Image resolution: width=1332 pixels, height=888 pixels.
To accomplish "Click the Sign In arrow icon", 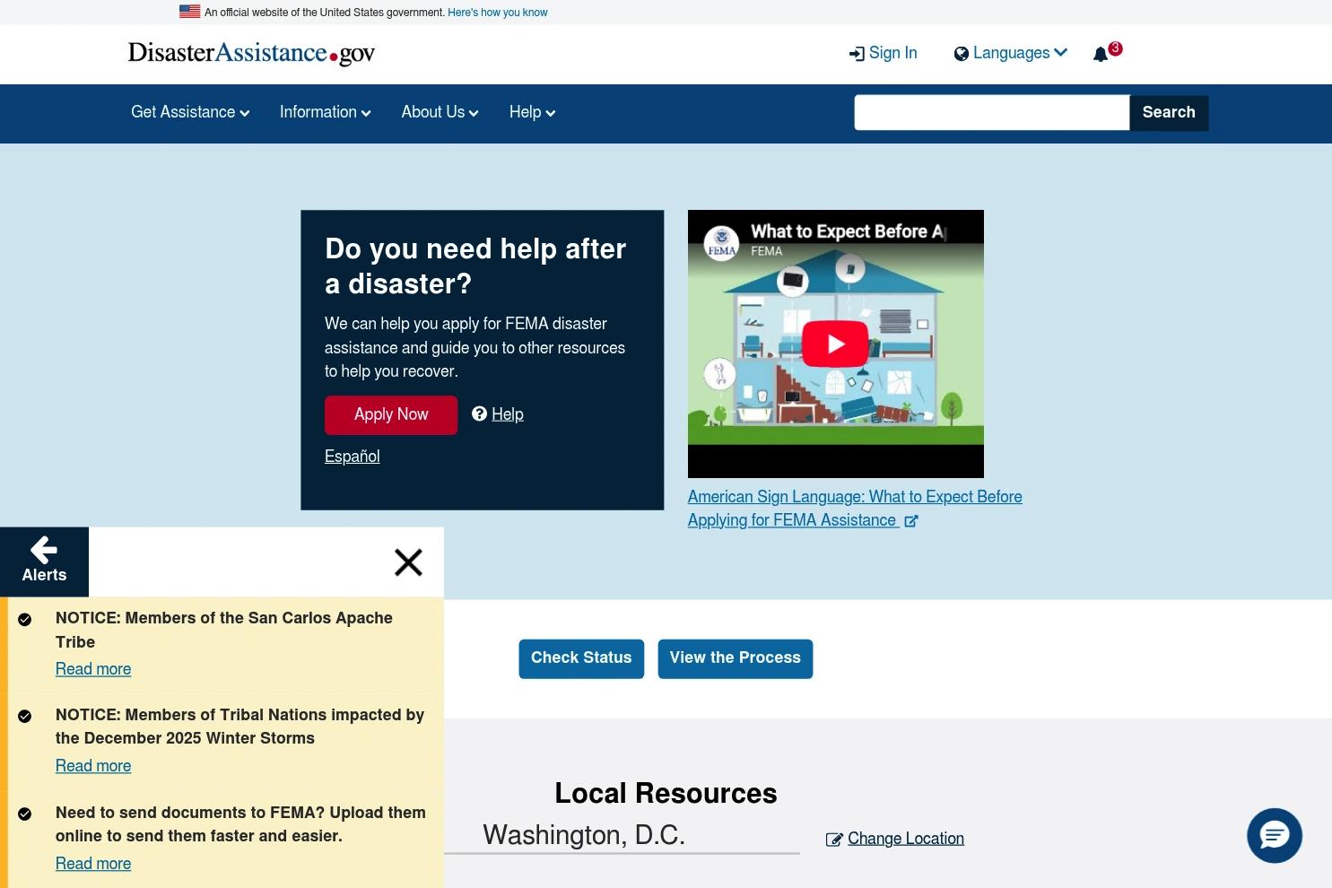I will 857,54.
